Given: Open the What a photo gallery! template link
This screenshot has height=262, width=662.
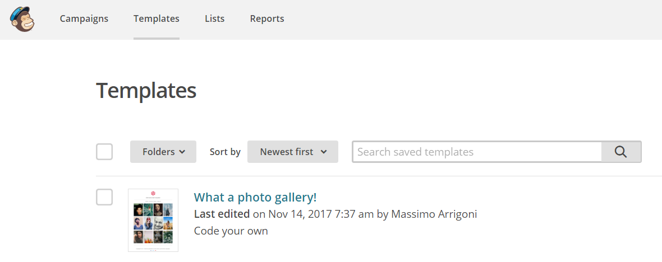Looking at the screenshot, I should pyautogui.click(x=255, y=197).
